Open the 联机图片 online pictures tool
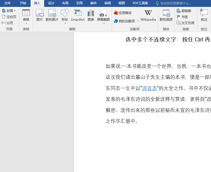This screenshot has width=211, height=172. (x=52, y=15)
